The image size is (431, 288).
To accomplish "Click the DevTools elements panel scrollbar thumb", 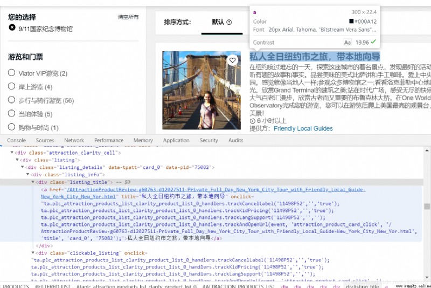I will coord(427,207).
